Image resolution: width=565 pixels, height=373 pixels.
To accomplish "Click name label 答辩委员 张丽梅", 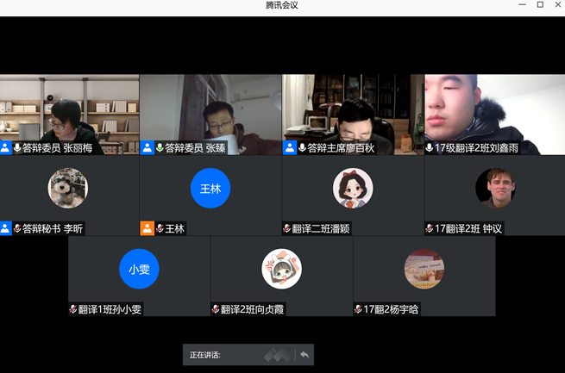I will coord(57,148).
